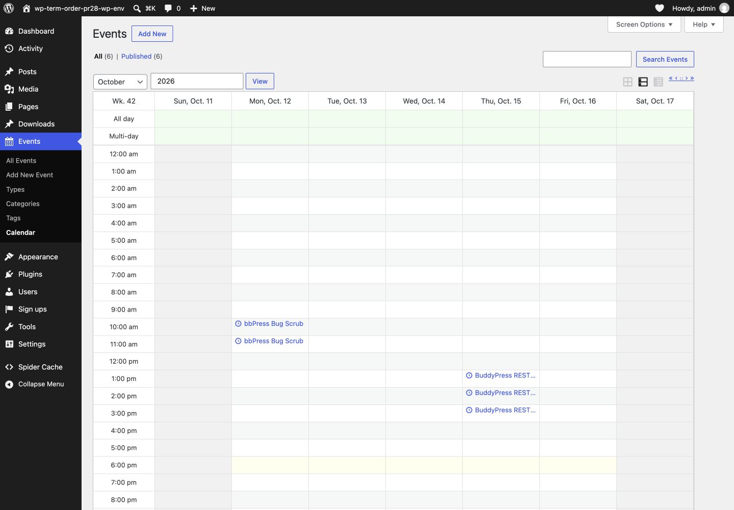Focus the year field showing 2026

[x=197, y=81]
